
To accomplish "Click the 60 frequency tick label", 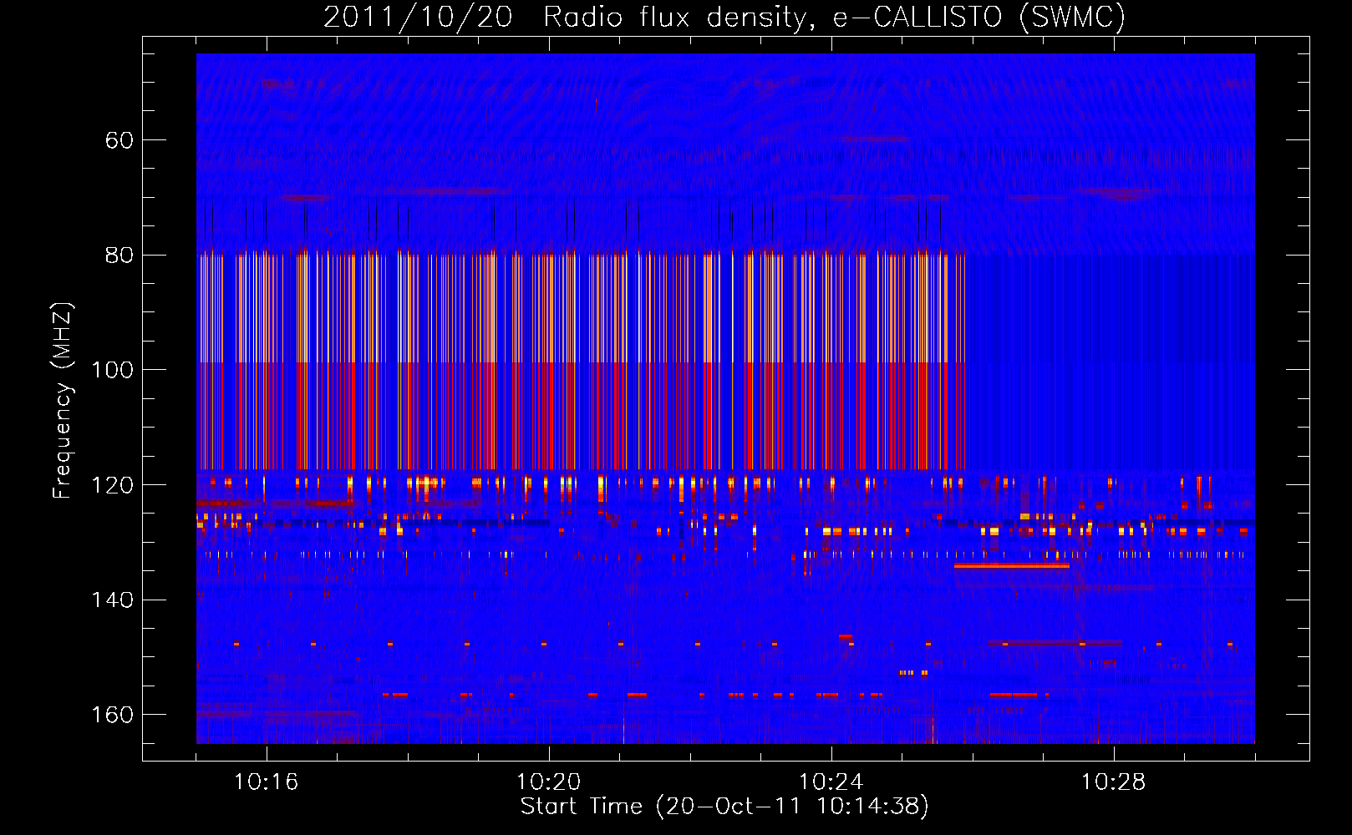I will pos(119,140).
